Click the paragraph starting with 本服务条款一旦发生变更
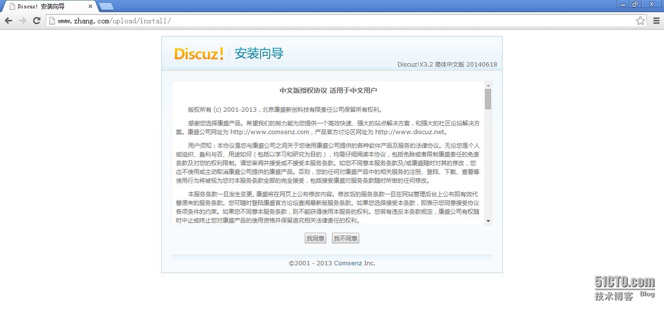 (328, 207)
